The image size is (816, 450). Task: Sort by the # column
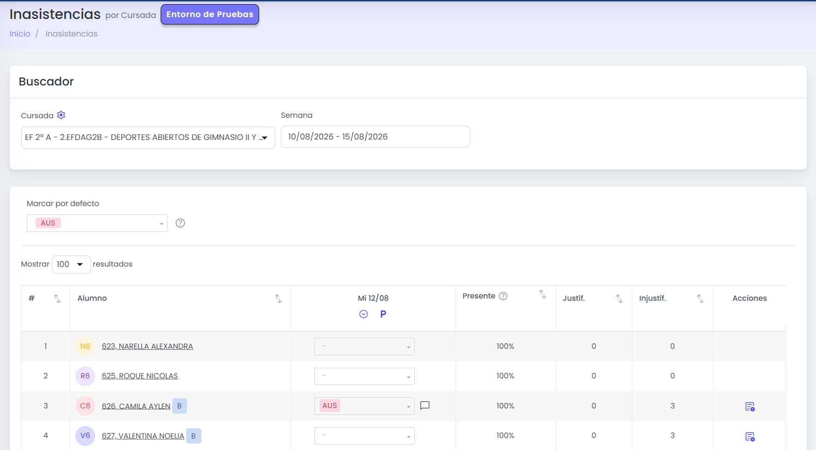click(57, 298)
